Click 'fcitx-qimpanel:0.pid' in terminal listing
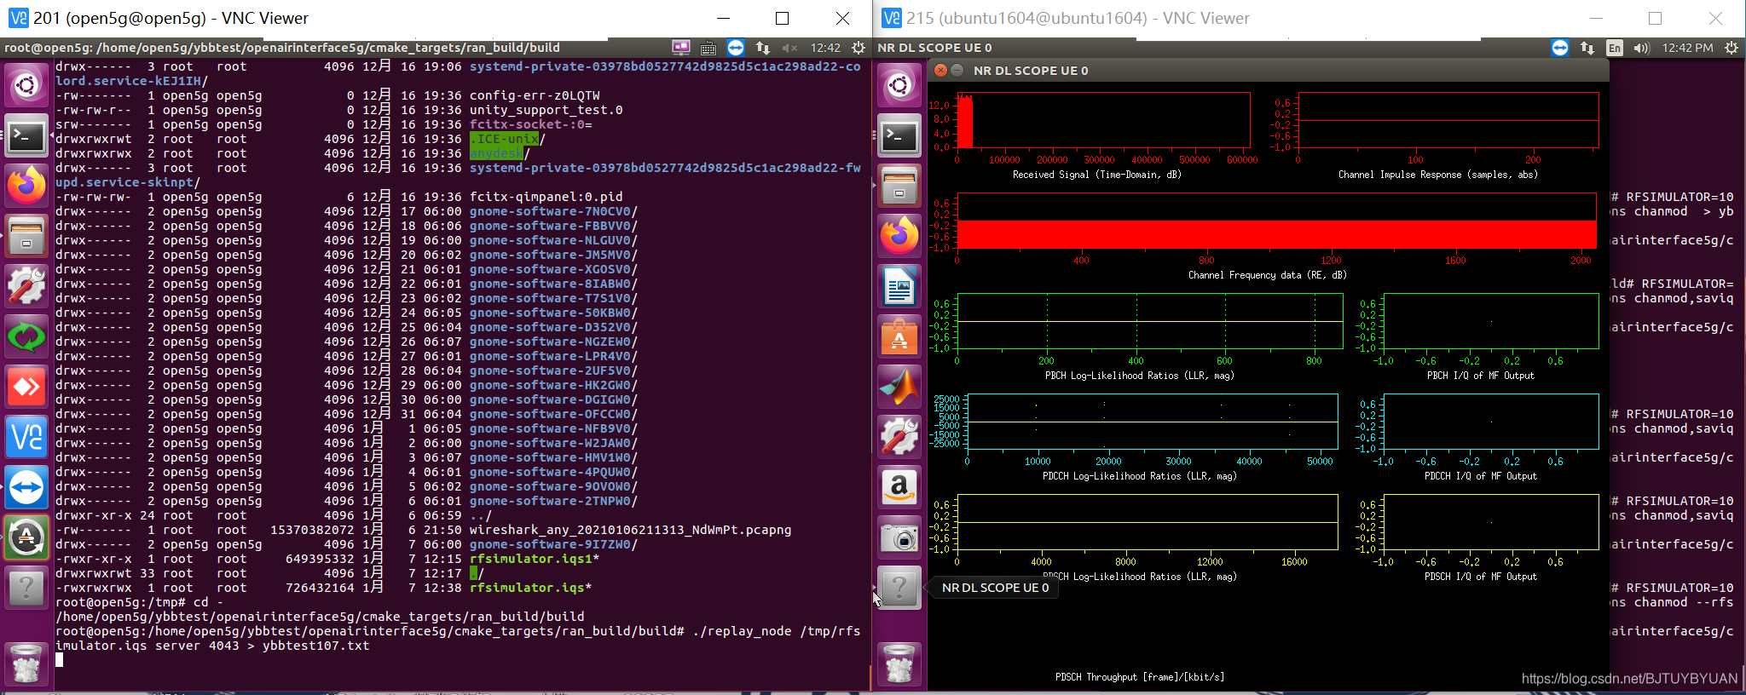1746x695 pixels. point(546,197)
